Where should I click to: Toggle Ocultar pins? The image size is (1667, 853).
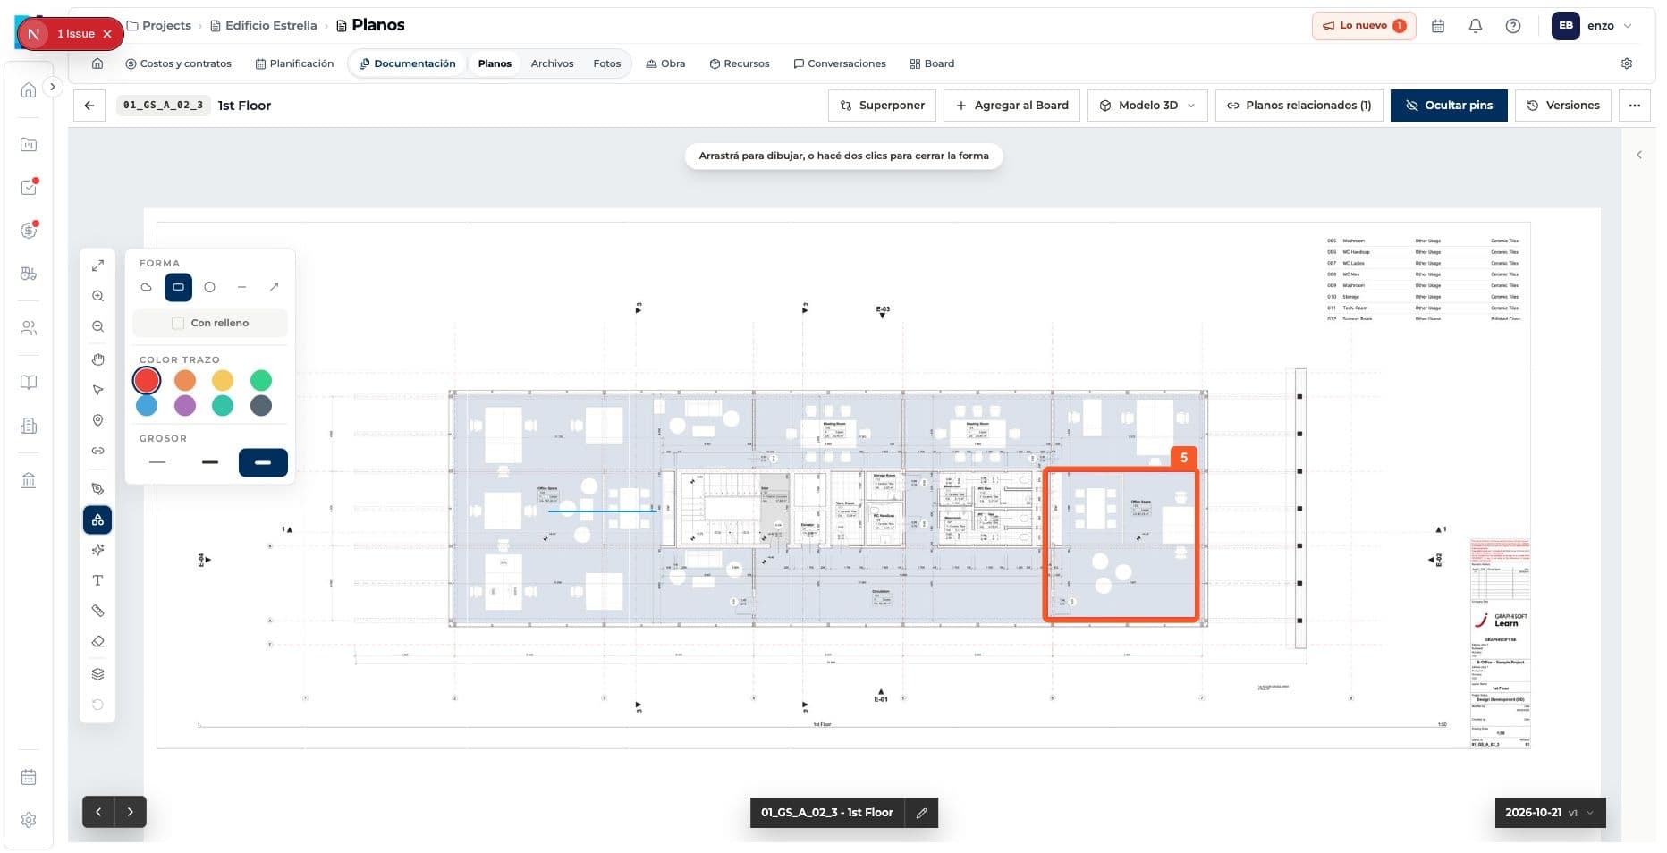tap(1449, 106)
